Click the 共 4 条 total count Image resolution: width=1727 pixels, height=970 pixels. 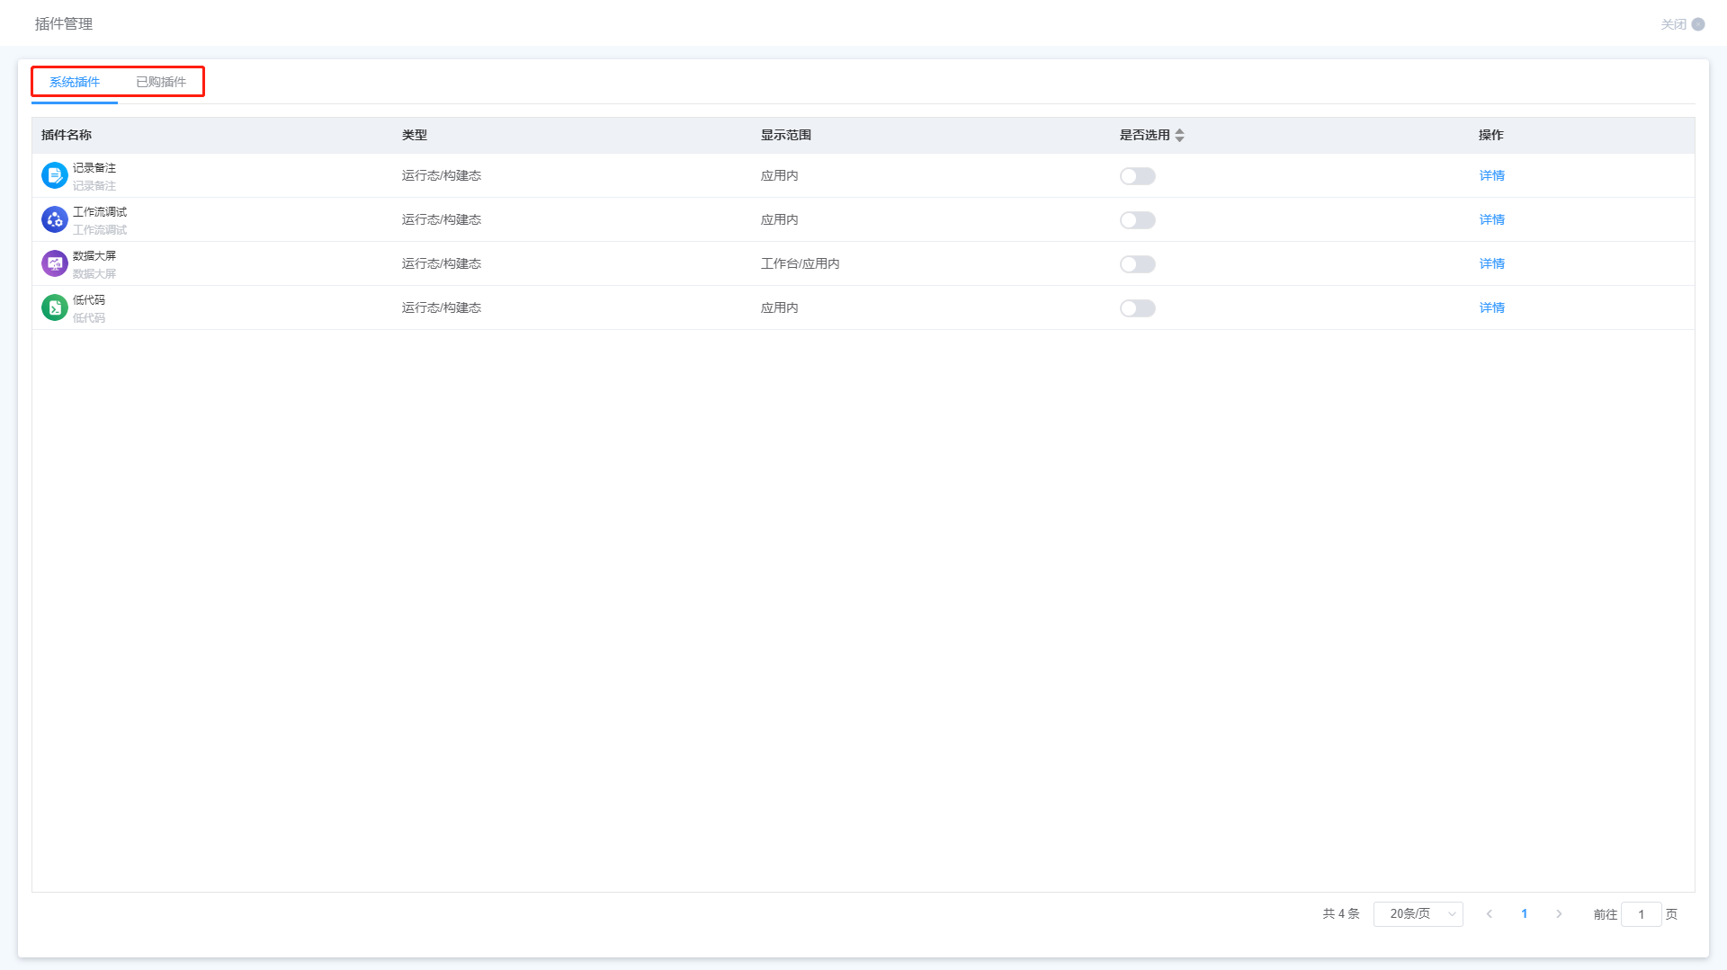click(x=1341, y=914)
